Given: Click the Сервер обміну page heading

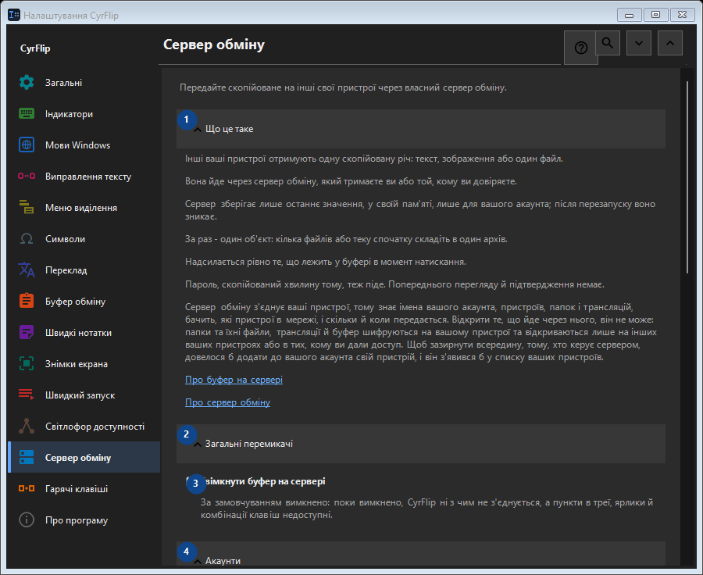Looking at the screenshot, I should point(214,45).
